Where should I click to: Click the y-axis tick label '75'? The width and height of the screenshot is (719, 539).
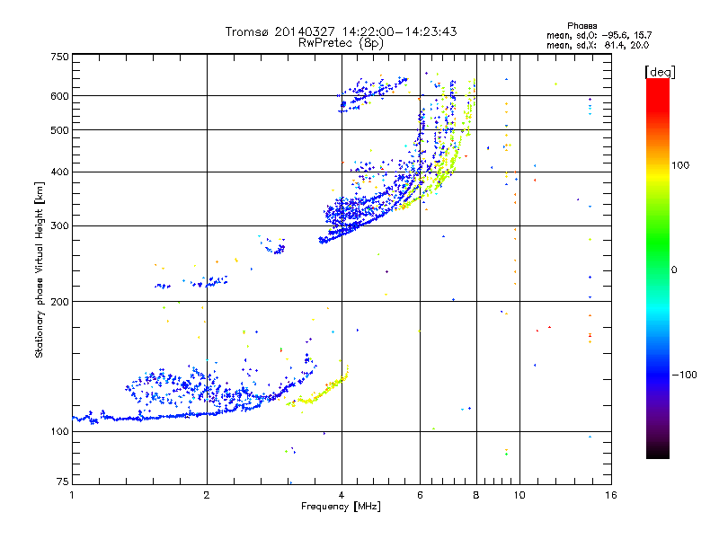(63, 482)
